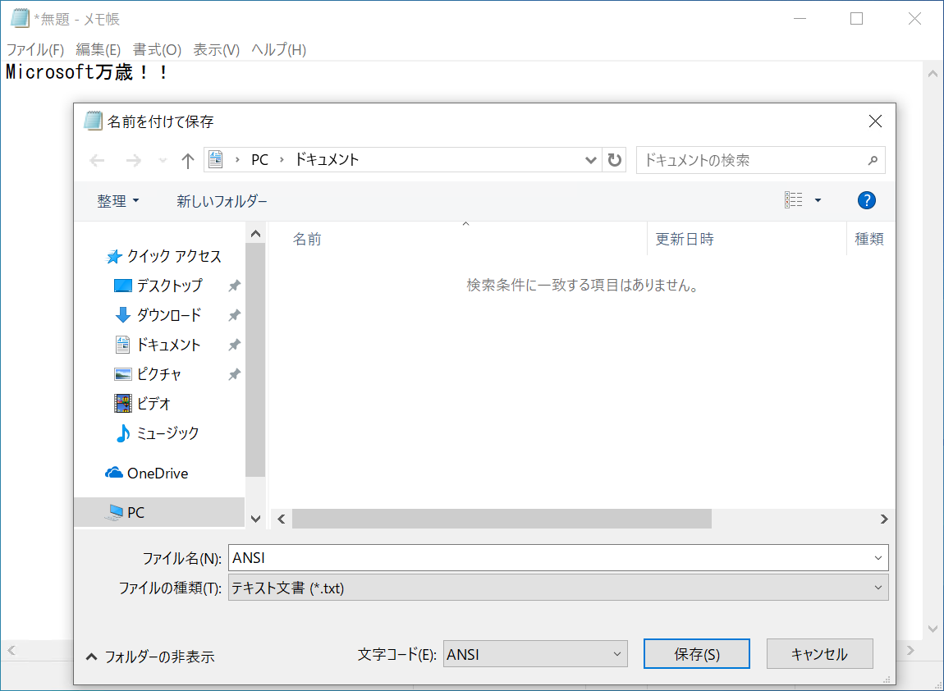Select デスクトップ in navigation pane
Screen dimensions: 944x691
tap(158, 286)
